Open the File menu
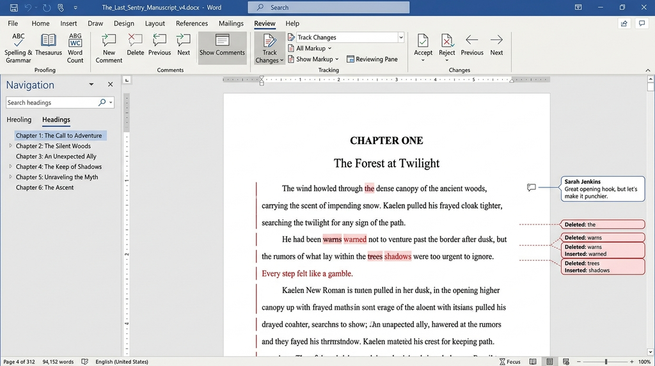655x366 pixels. point(13,24)
